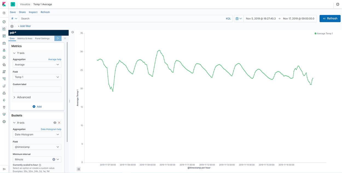This screenshot has height=173, width=342.
Task: Click the Custom label input field
Action: point(37,90)
